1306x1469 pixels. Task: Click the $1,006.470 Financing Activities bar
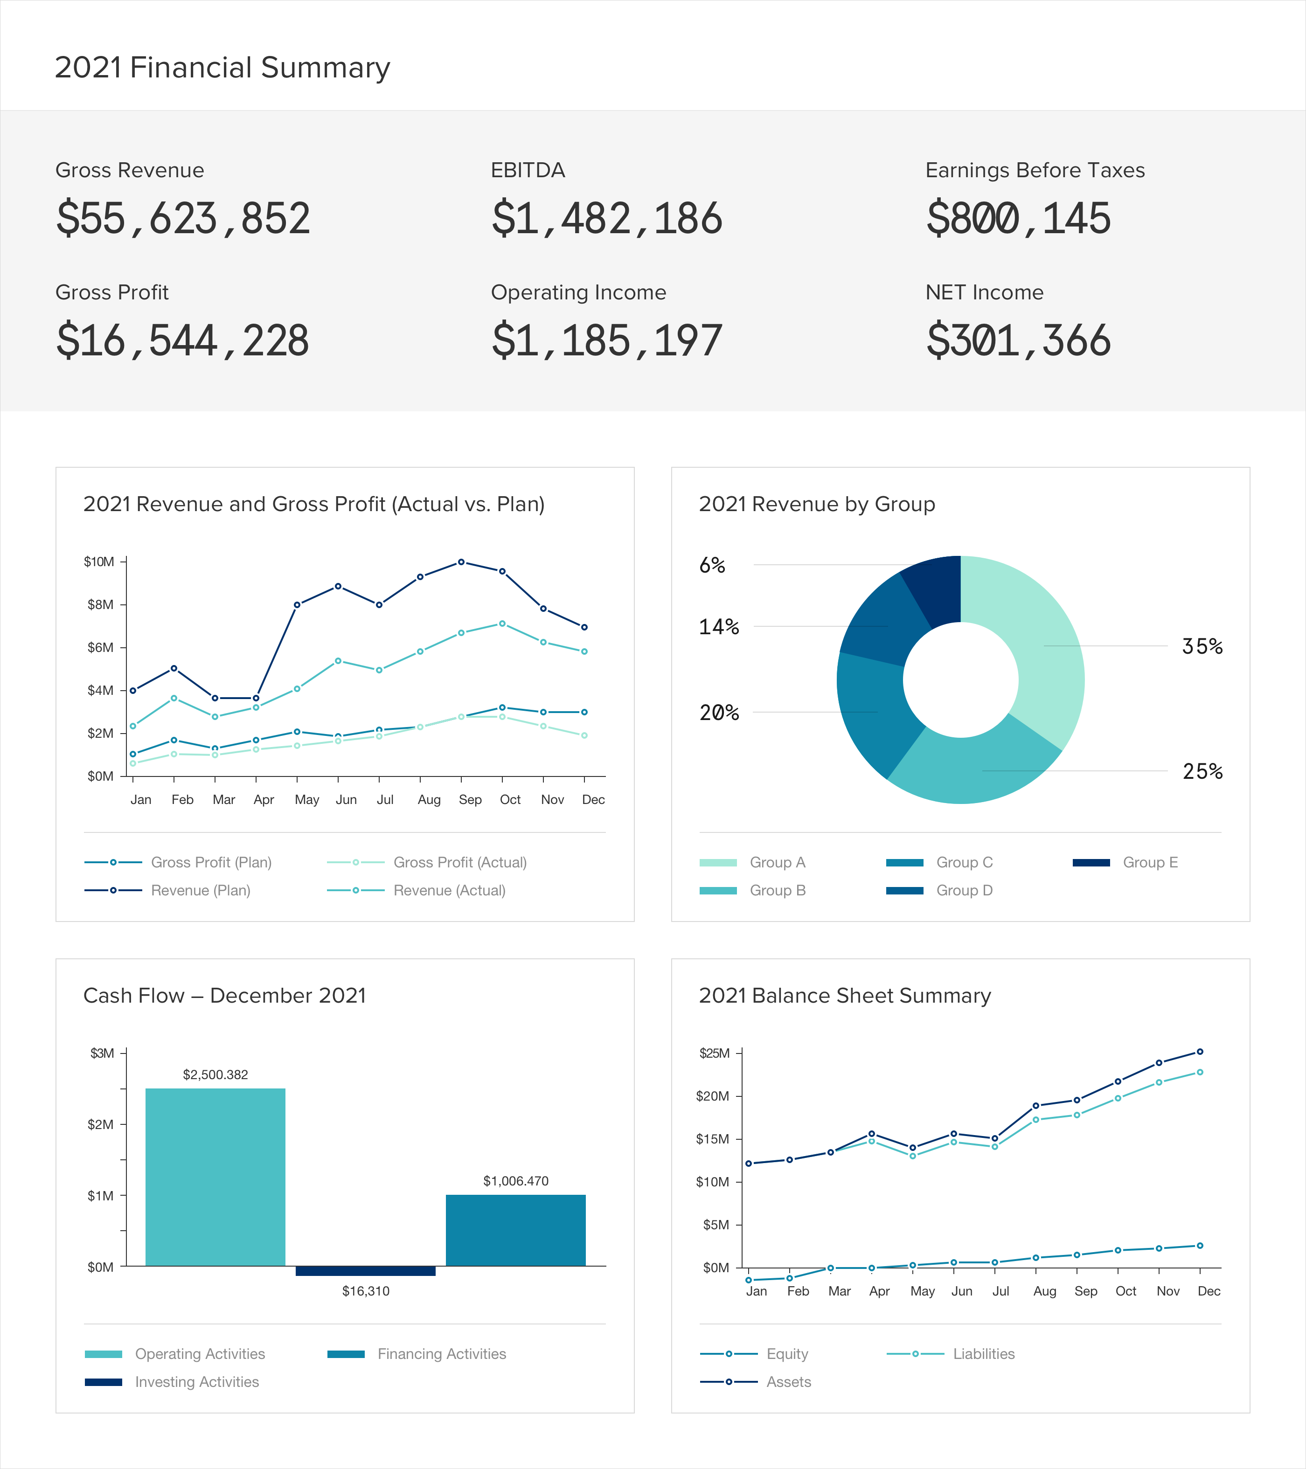pos(515,1230)
